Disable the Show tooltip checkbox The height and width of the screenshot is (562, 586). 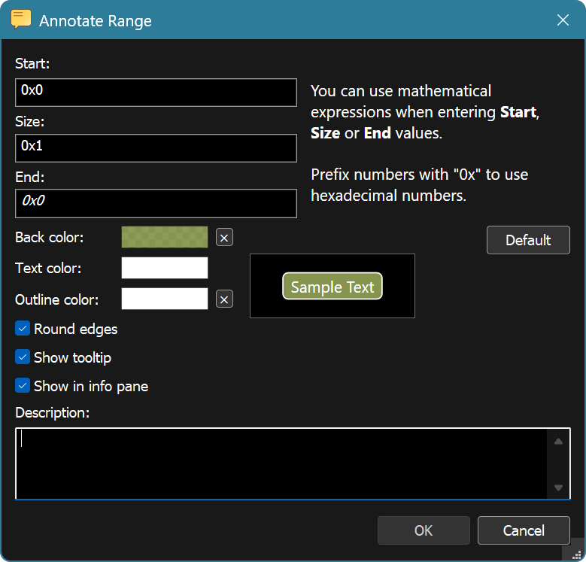23,357
